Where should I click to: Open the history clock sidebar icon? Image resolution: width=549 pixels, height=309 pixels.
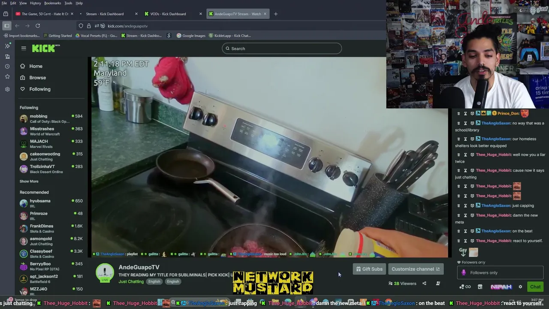[x=7, y=67]
